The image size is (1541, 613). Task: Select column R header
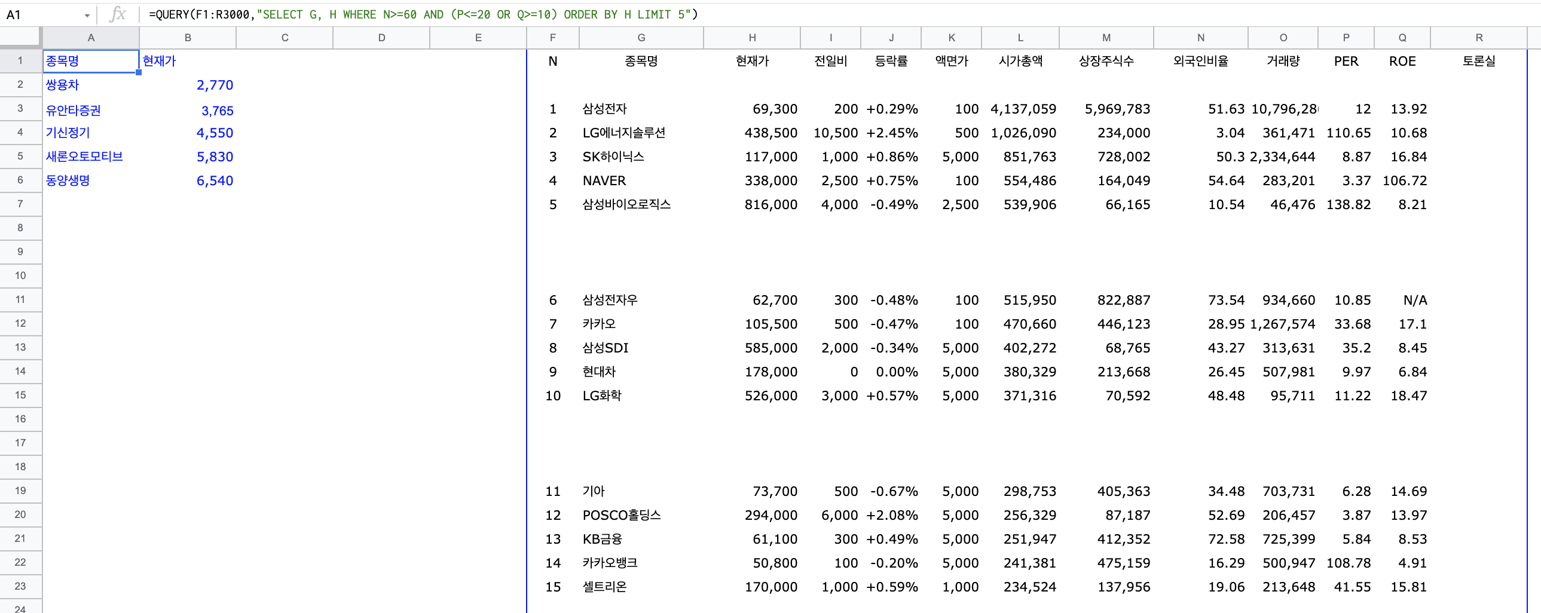click(1479, 38)
